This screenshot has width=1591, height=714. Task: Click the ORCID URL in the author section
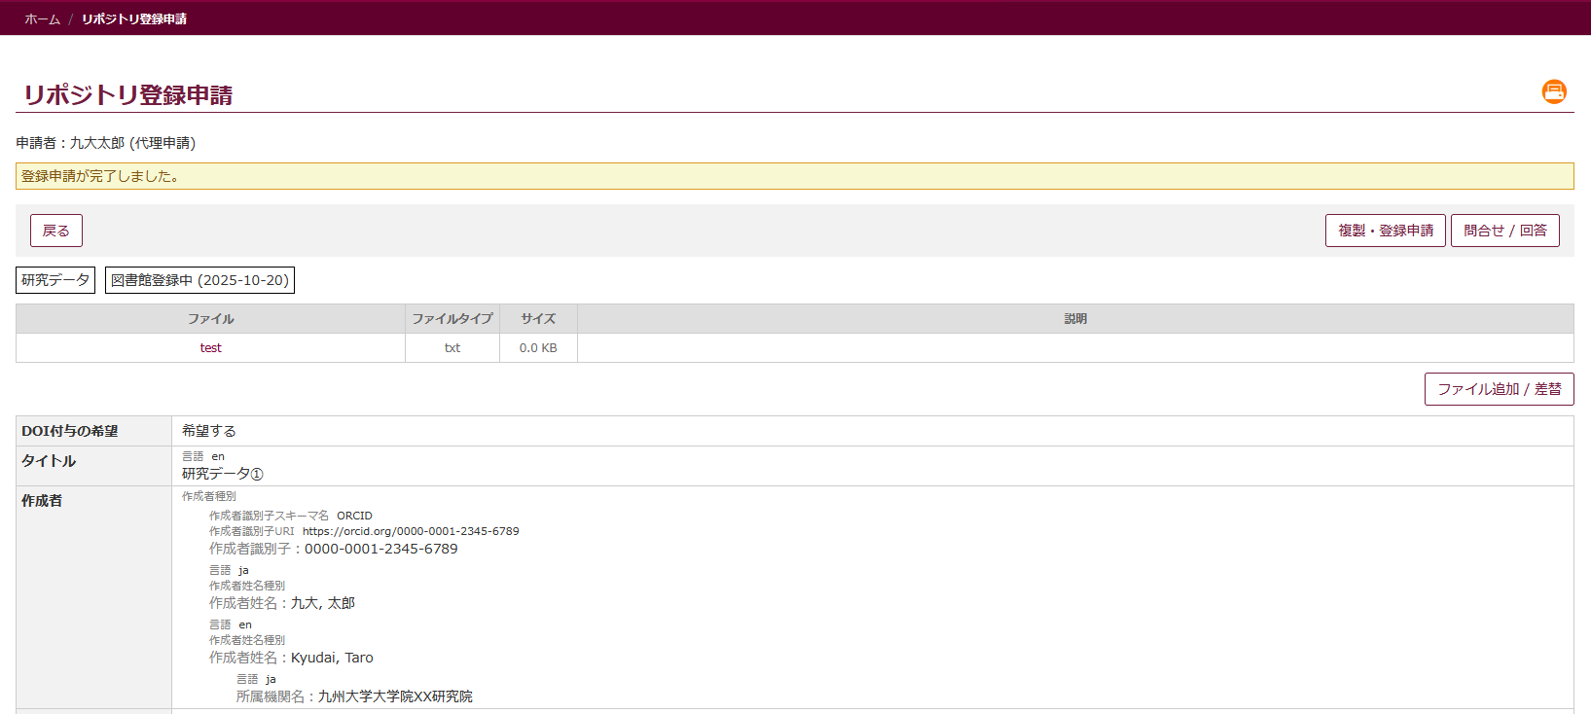410,532
